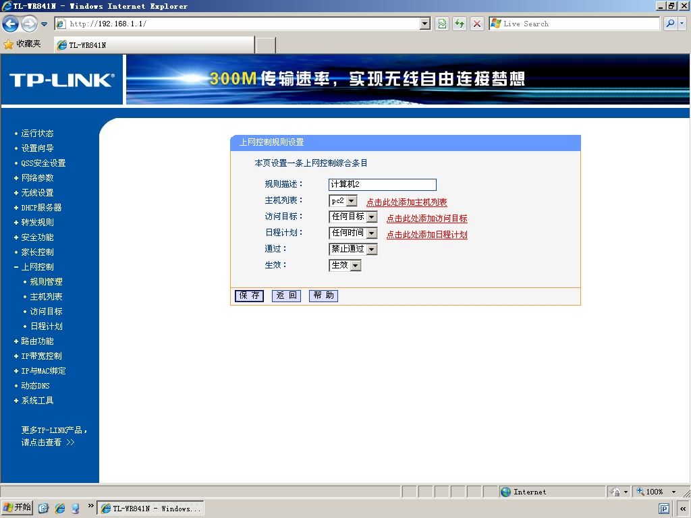Click the tray icon beside the chevron
The image size is (691, 518).
pos(664,509)
